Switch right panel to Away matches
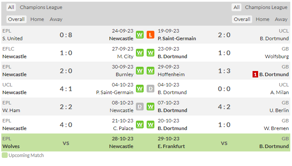Image resolution: width=292 pixels, height=166 pixels. (x=281, y=19)
